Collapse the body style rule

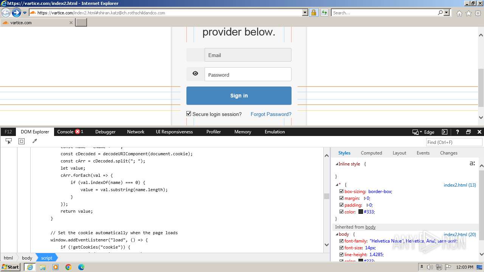click(337, 234)
